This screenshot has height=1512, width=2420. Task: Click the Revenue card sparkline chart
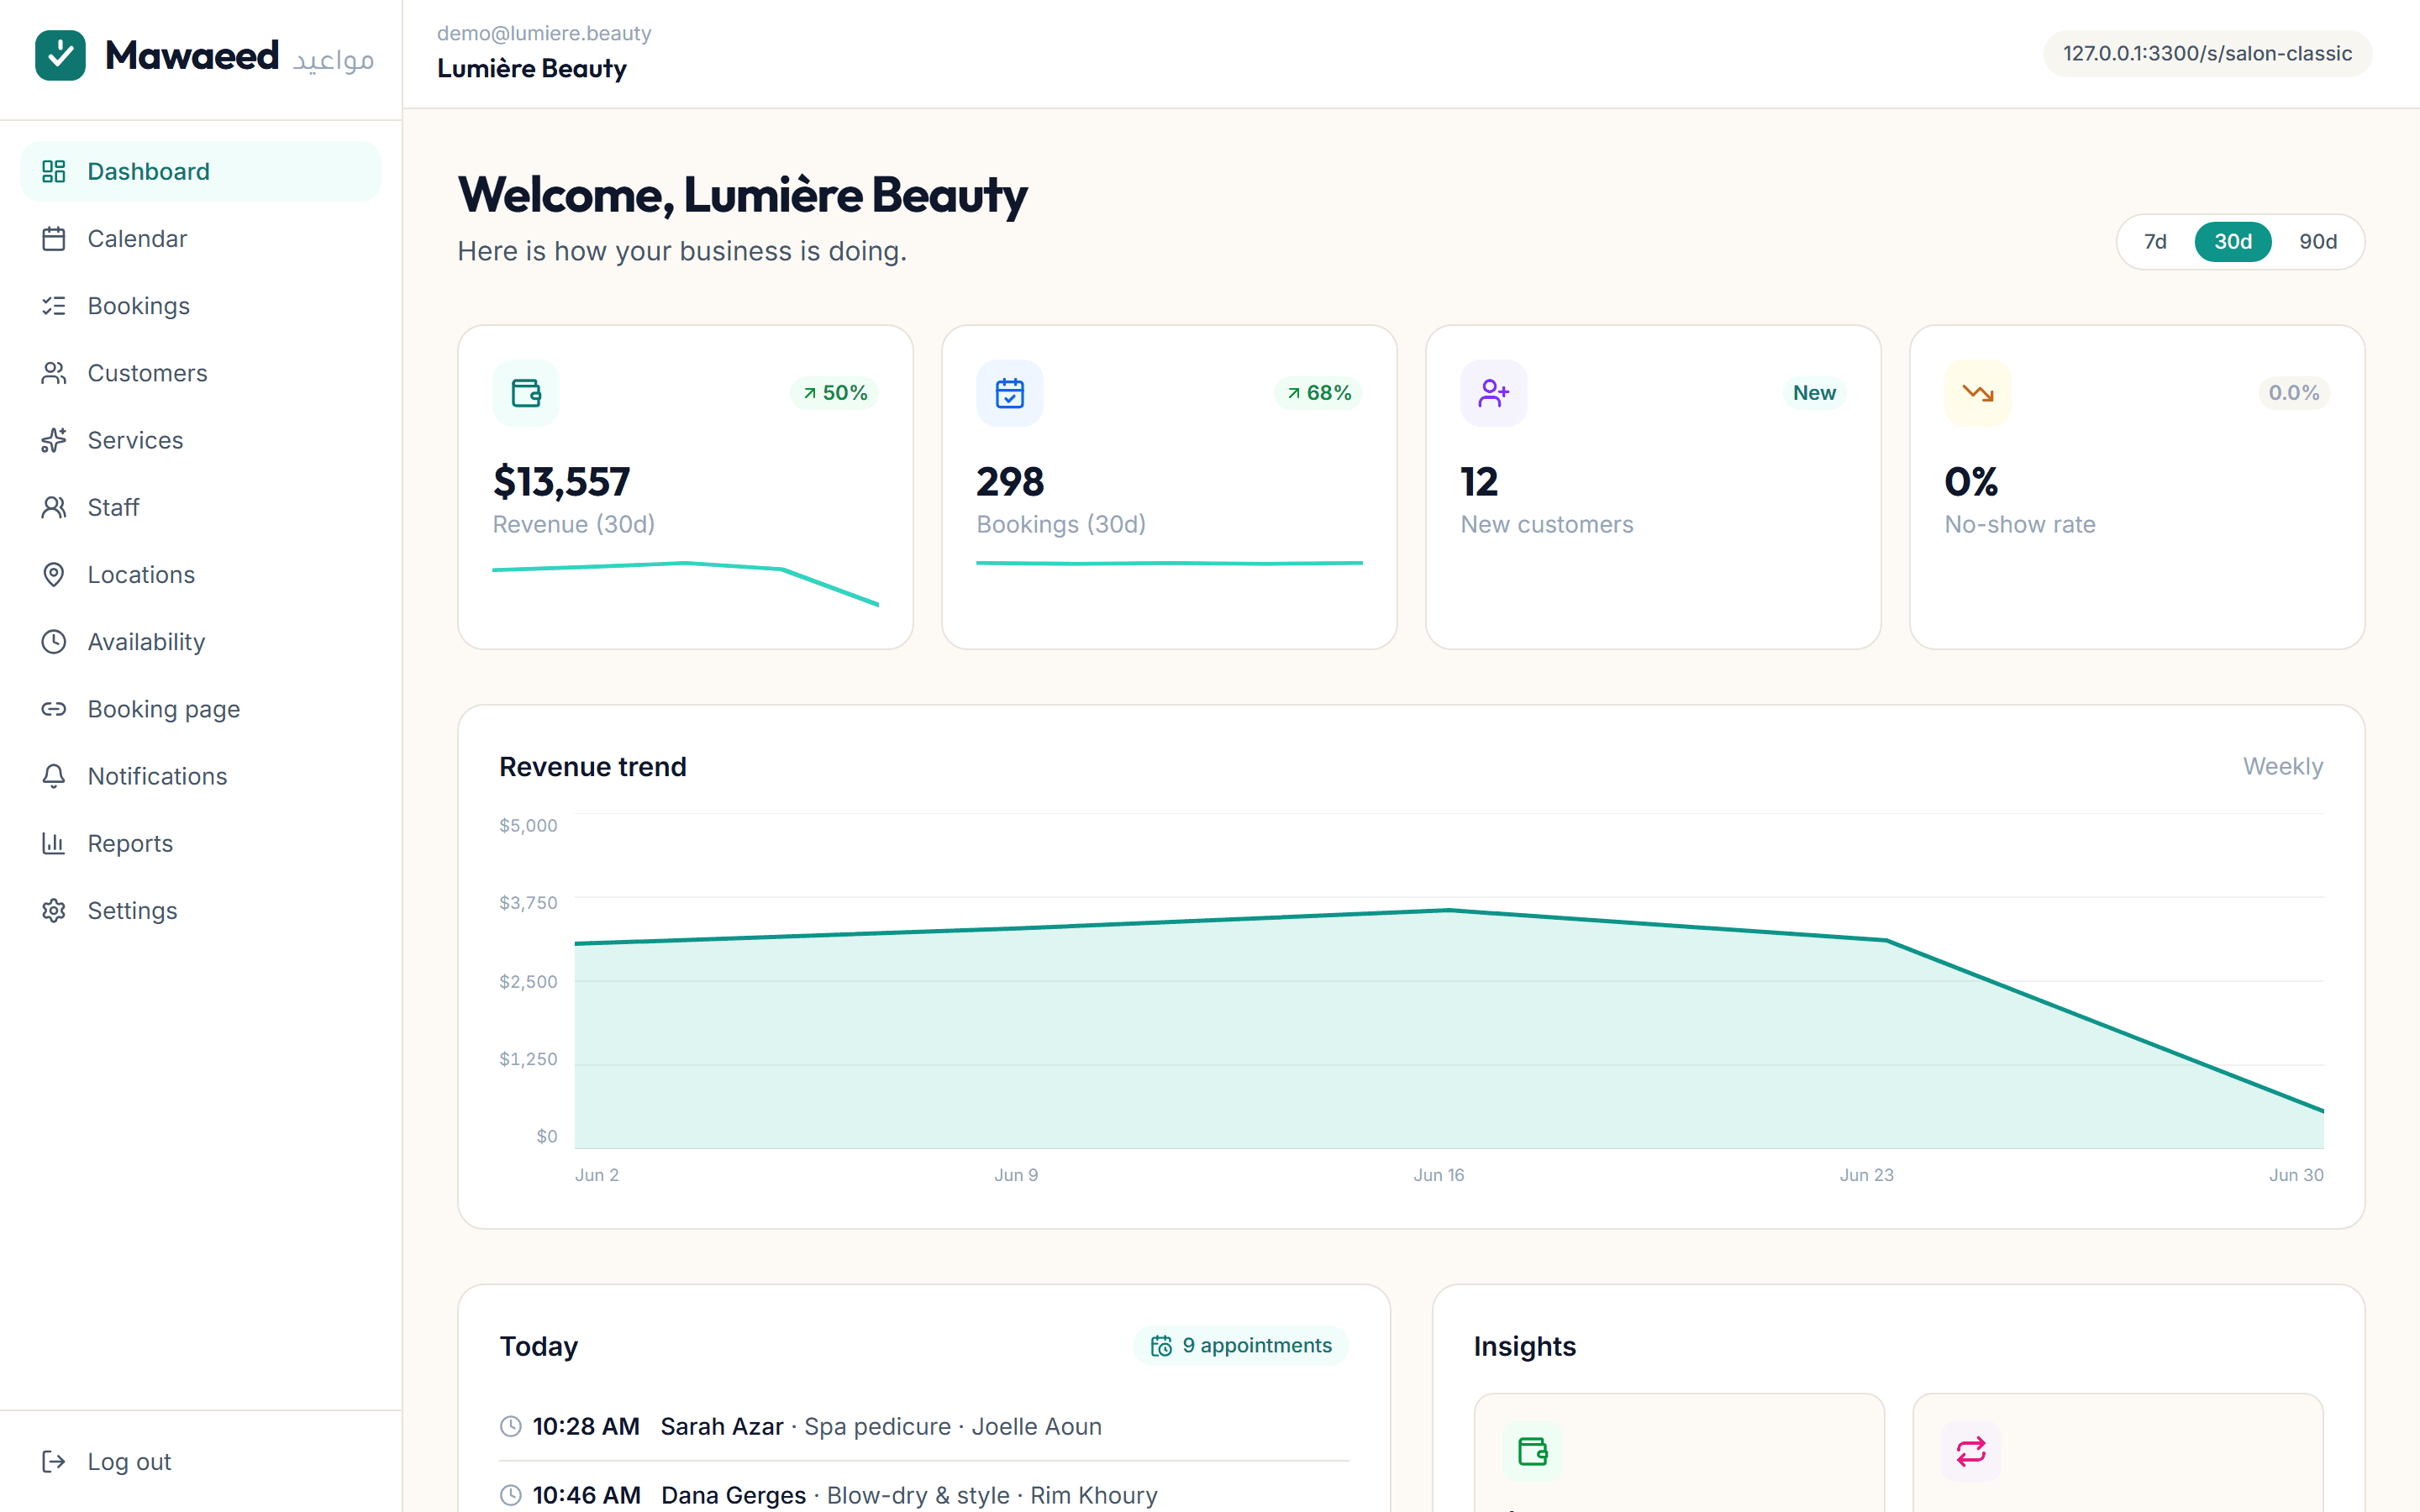pyautogui.click(x=686, y=583)
